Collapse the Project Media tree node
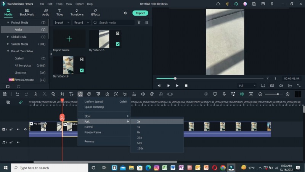Viewport: 305px width, 172px height. 8,23
